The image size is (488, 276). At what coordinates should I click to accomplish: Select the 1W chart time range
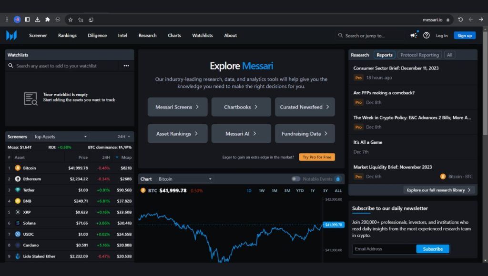pos(262,190)
